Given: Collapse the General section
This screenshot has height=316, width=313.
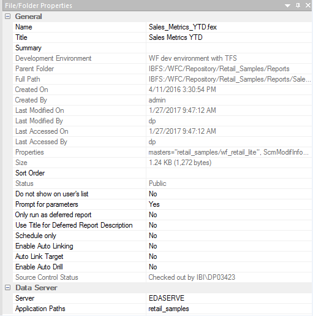Looking at the screenshot, I should click(x=7, y=17).
